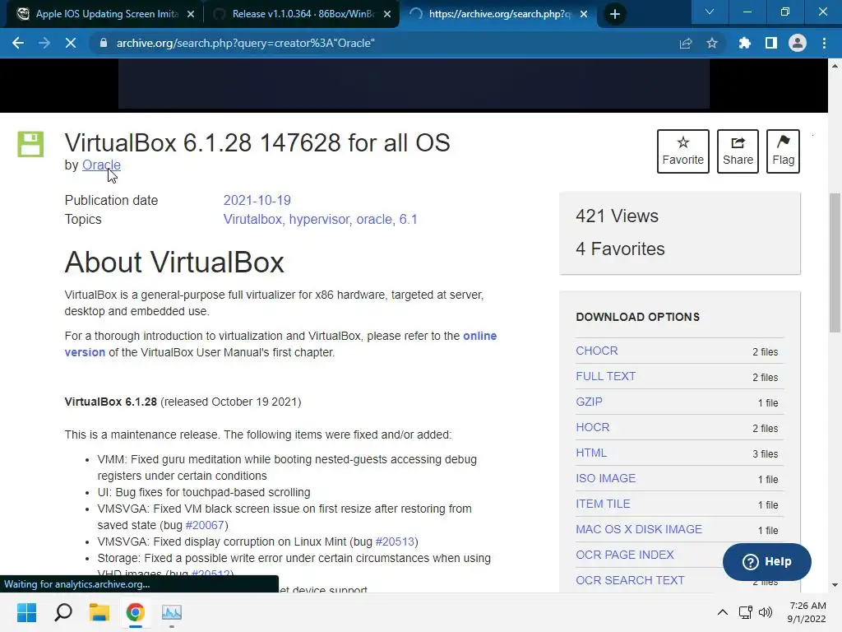Open the Chrome three-dot menu
This screenshot has height=632, width=842.
tap(824, 43)
